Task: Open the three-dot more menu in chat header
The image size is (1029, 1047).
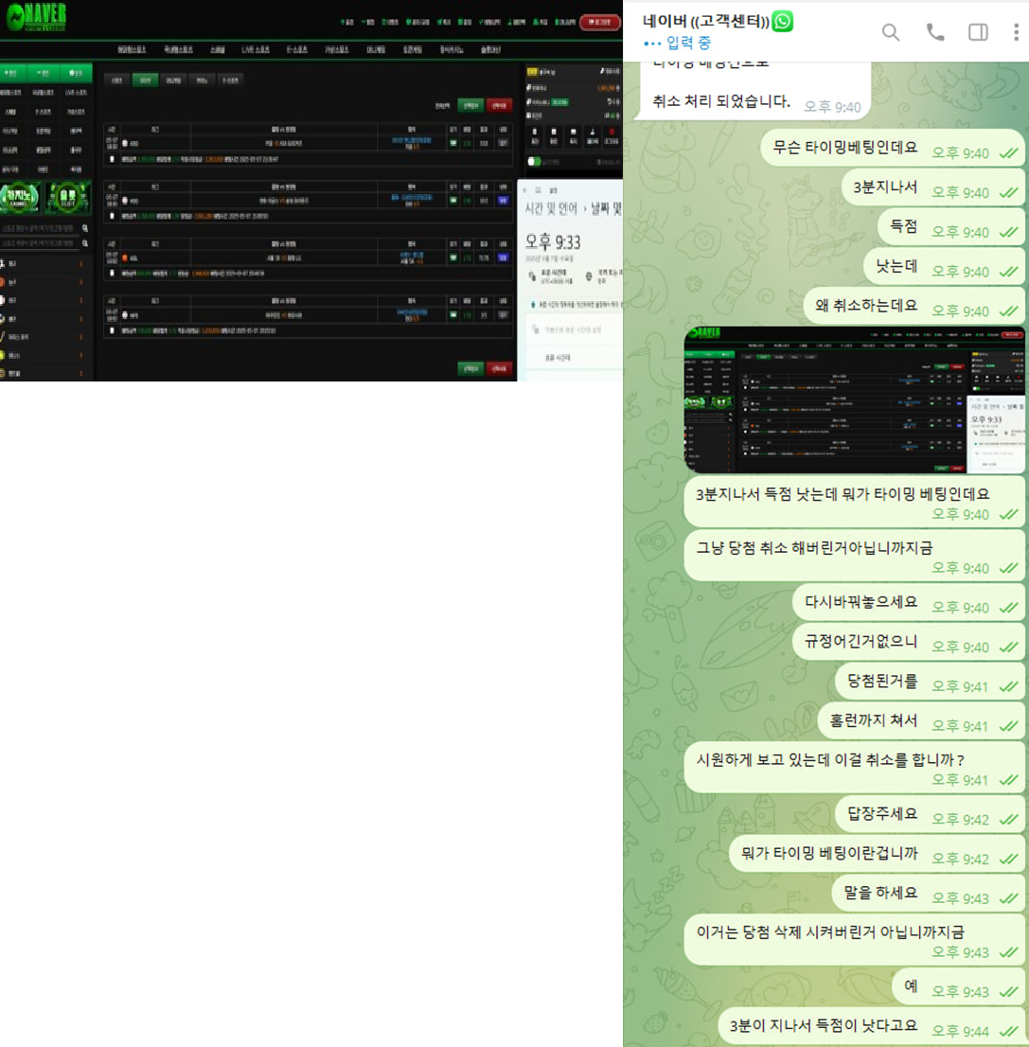Action: tap(1016, 32)
